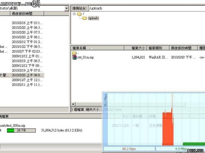Viewport: 205px width, 153px height.
Task: Select local row dated 2010/1/22 下午 08:5
Action: [x=27, y=47]
